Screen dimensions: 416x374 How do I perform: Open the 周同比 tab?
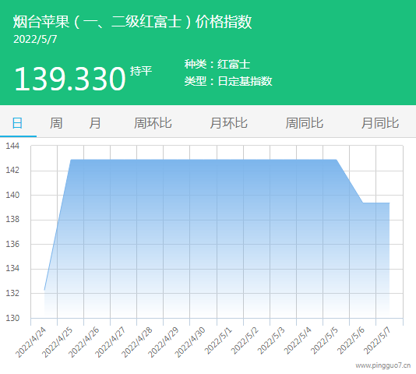pos(305,123)
